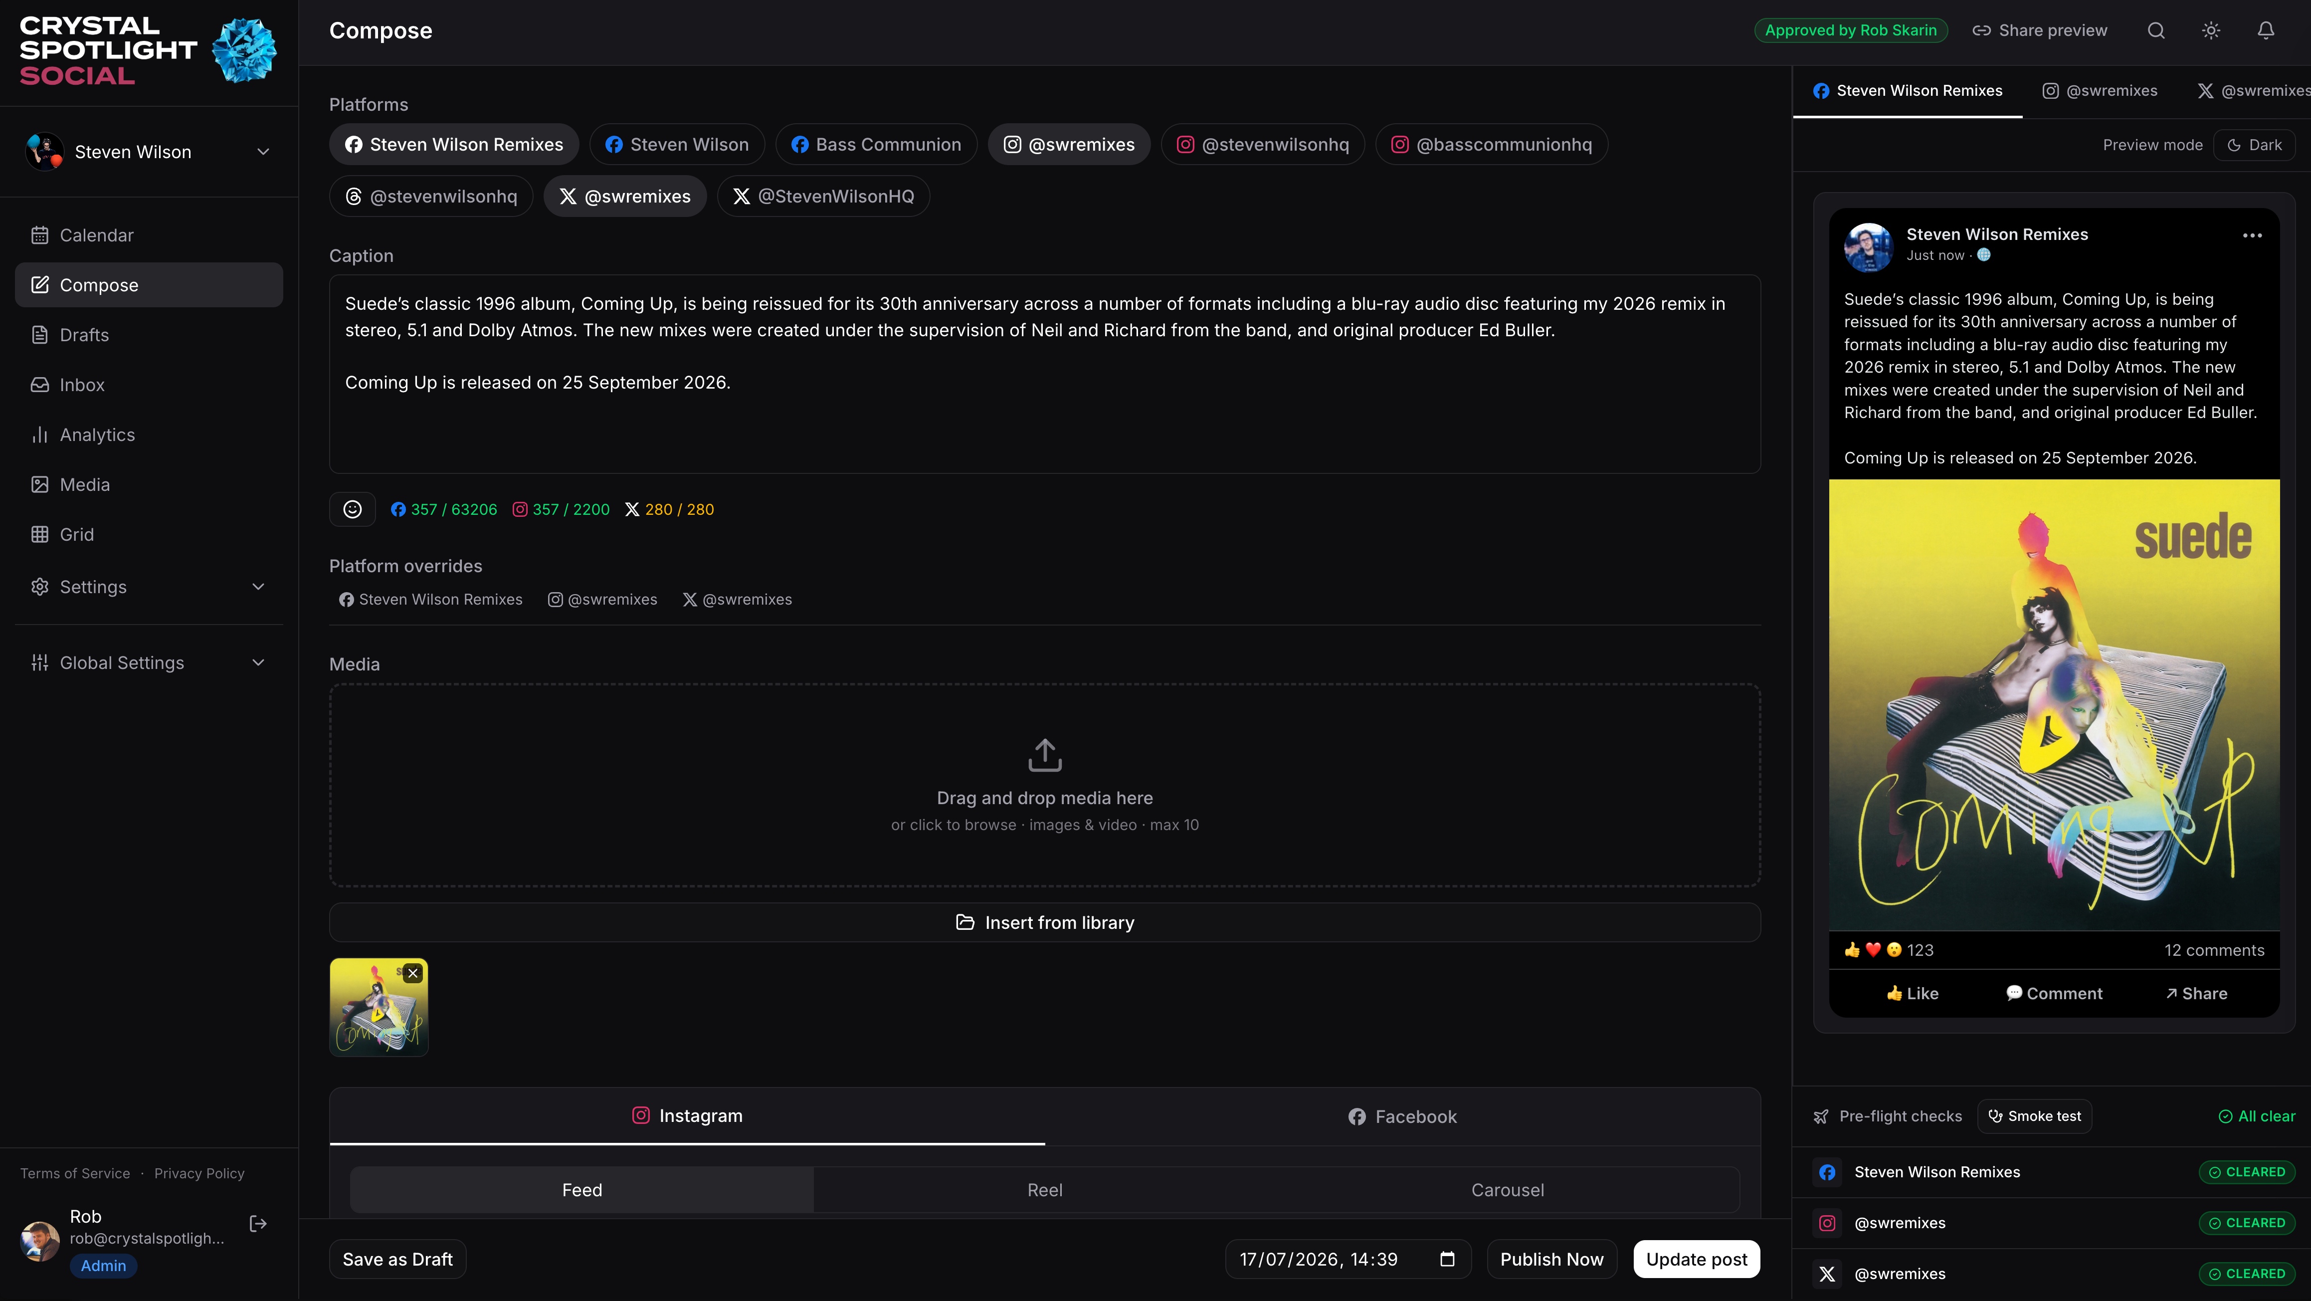
Task: Switch preview mode with the Dark button
Action: coord(2254,145)
